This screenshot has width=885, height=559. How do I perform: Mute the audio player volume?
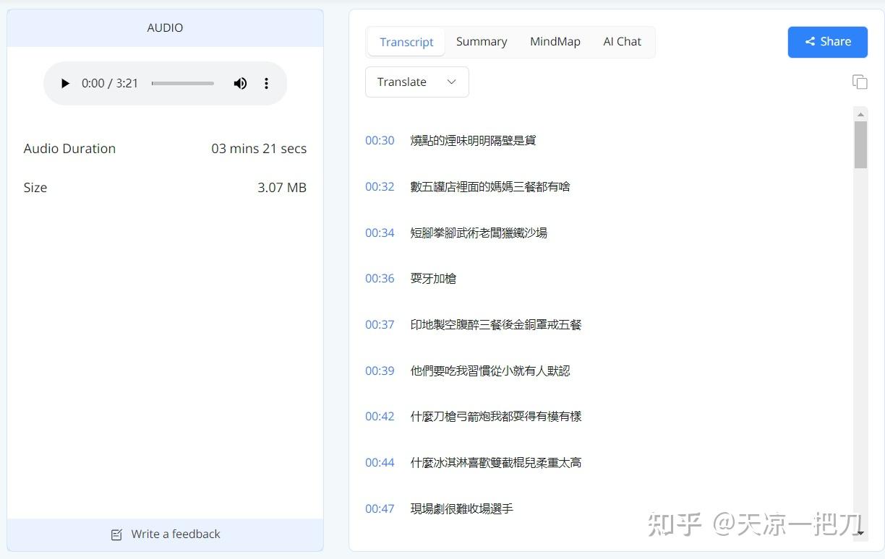(240, 83)
